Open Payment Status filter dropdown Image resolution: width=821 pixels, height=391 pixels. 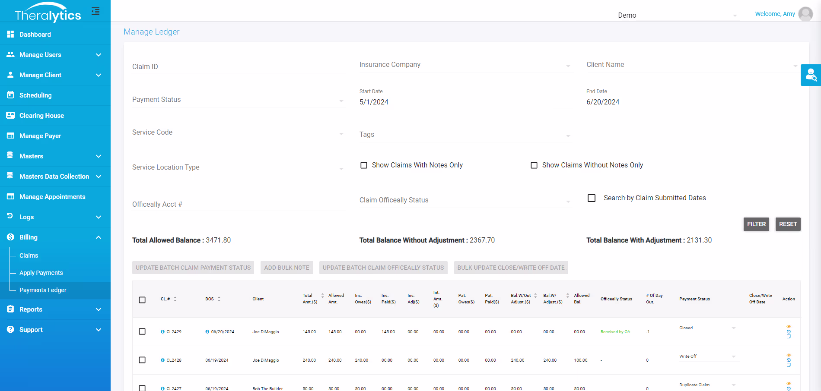(238, 100)
